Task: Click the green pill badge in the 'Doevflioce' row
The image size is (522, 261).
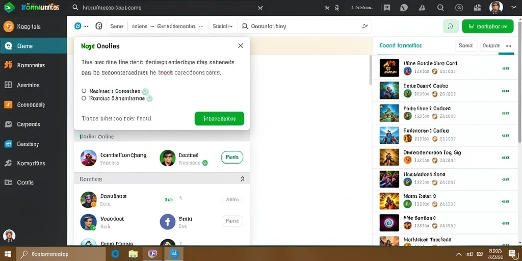Action: click(x=168, y=199)
